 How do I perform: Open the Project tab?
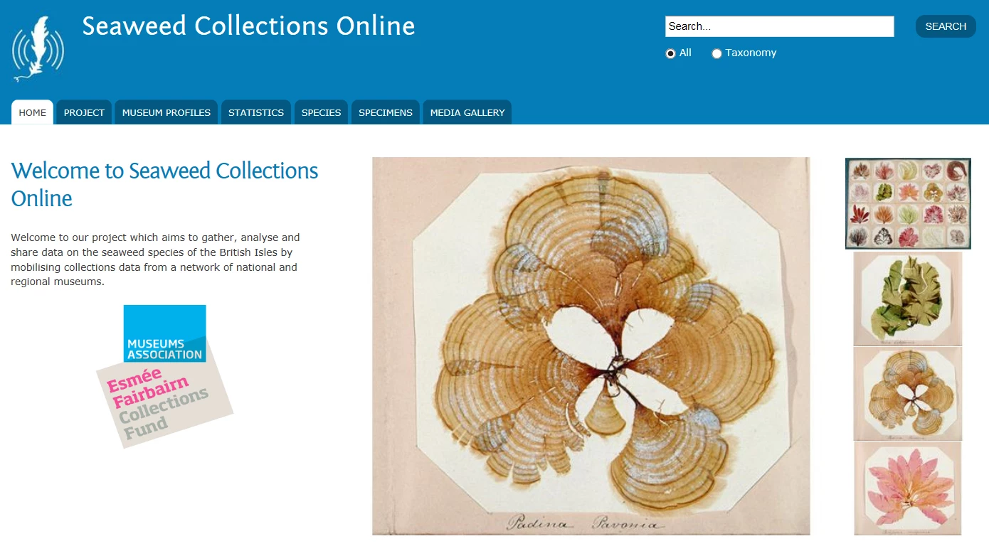pos(84,112)
